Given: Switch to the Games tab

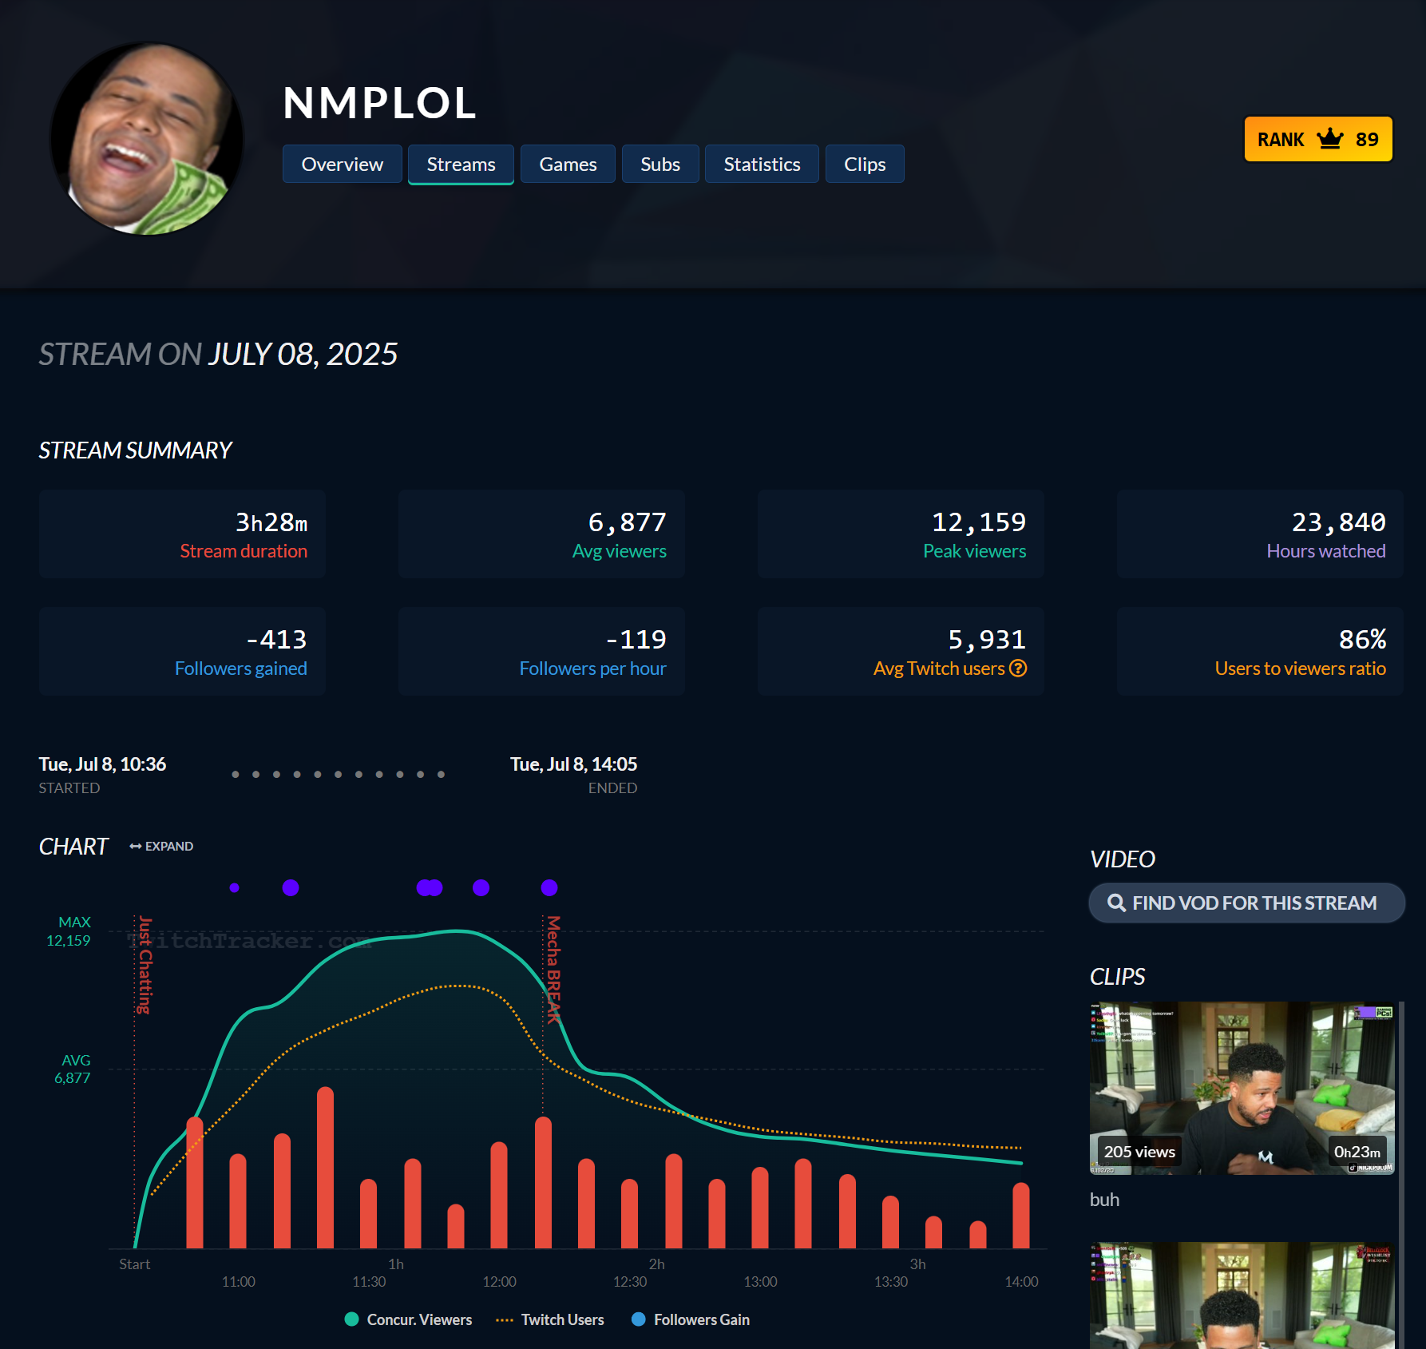Looking at the screenshot, I should 568,164.
